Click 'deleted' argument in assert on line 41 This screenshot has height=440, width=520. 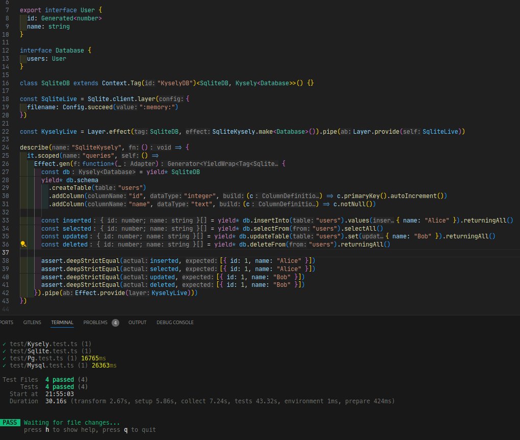[163, 285]
